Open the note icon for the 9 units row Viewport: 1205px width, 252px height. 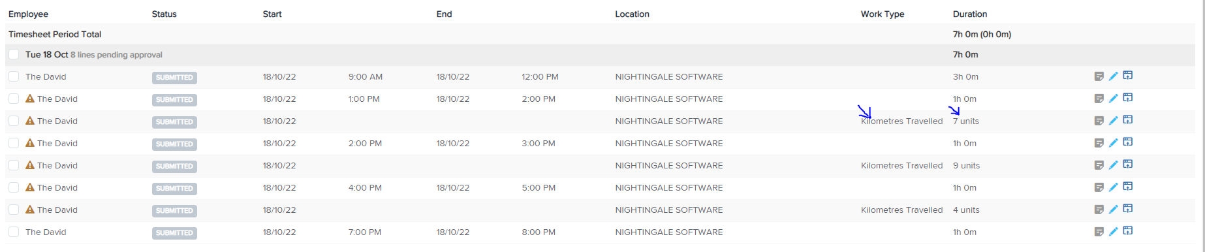1099,166
